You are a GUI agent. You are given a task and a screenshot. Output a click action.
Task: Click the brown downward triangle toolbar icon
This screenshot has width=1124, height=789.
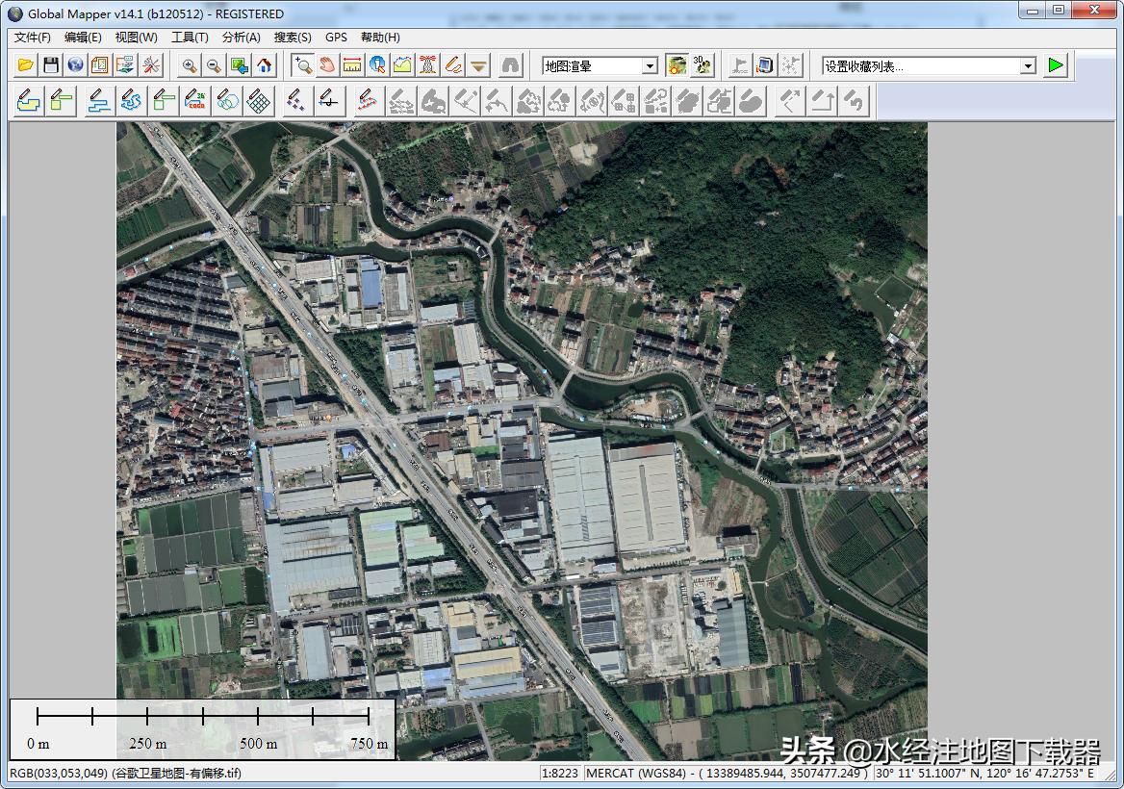tap(478, 66)
